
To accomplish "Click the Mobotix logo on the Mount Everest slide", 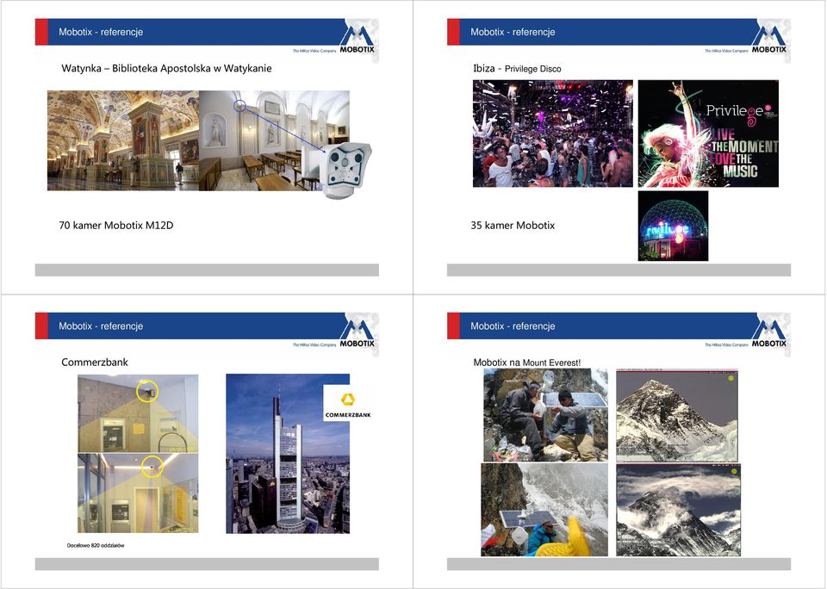I will [769, 333].
